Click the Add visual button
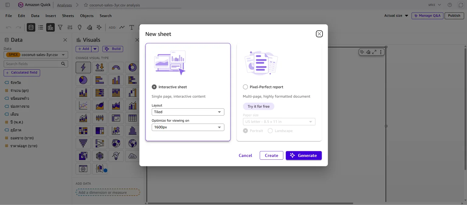This screenshot has height=205, width=467. [x=83, y=49]
